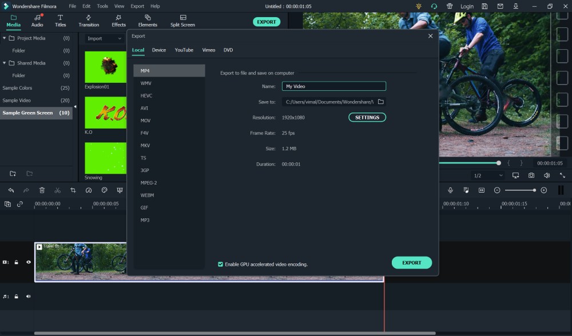Enable GPU accelerated video encoding
This screenshot has width=572, height=336.
tap(220, 264)
